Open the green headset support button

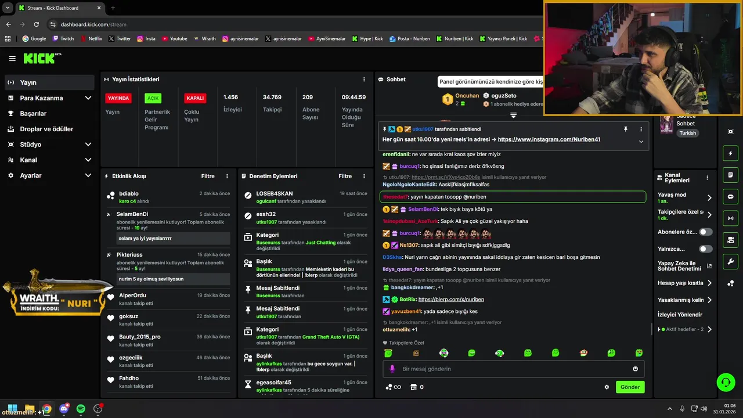pos(726,382)
